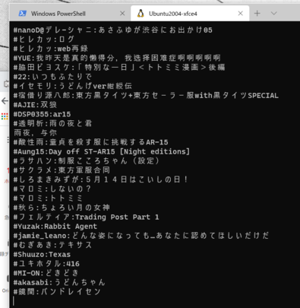Open the apps grid icon in the browser behind
300x308 pixels.
[x=5, y=116]
